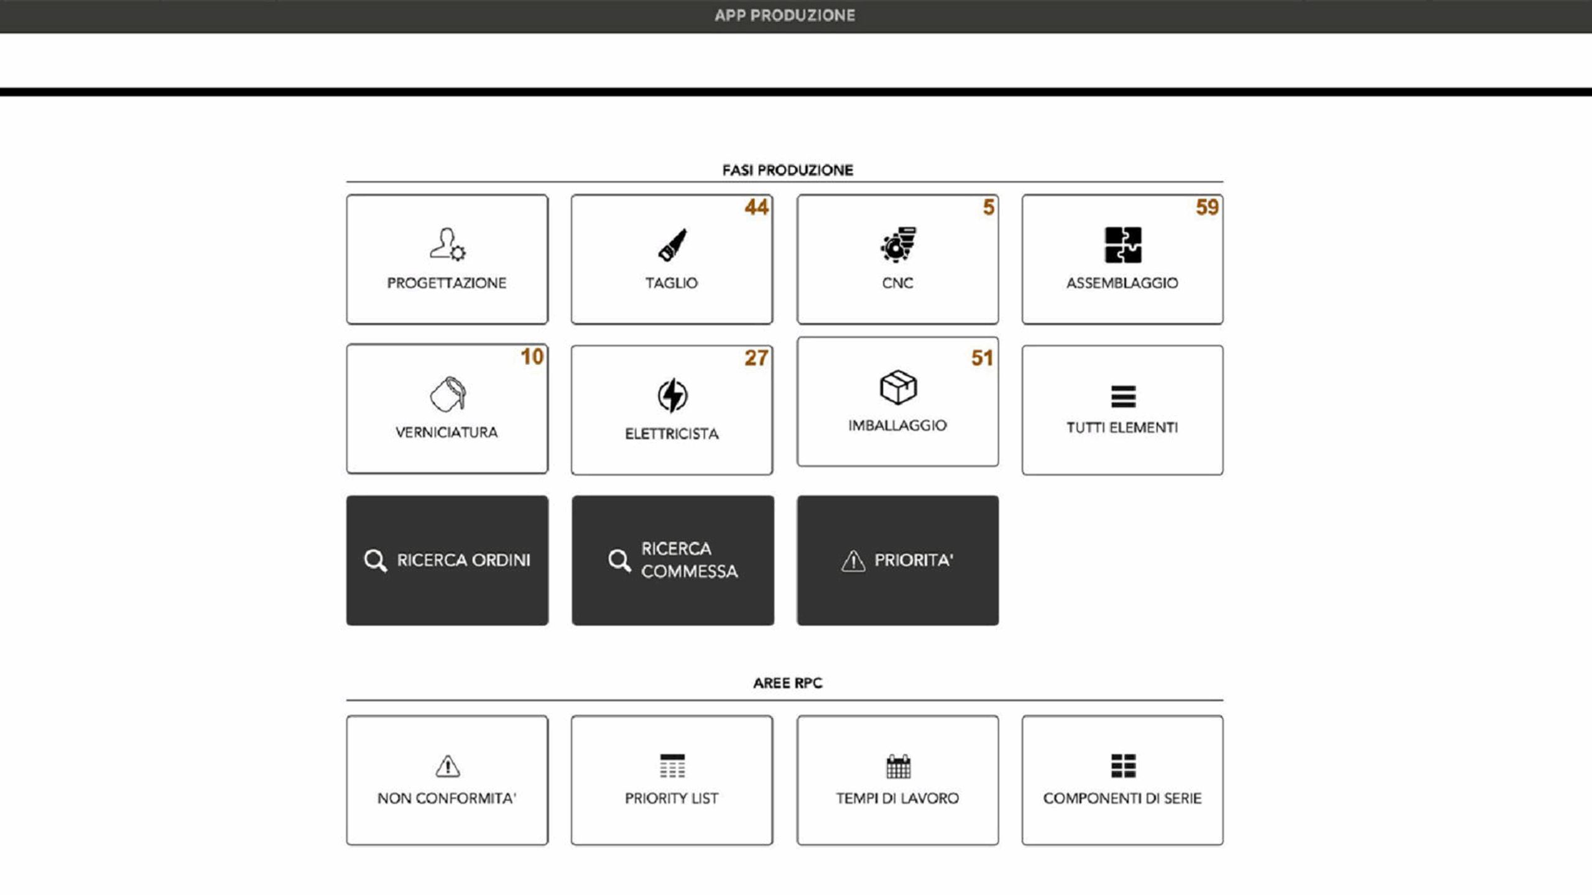Click the Elettricista lightning bolt icon
Image resolution: width=1592 pixels, height=895 pixels.
(x=672, y=395)
